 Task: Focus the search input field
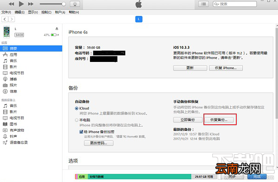coord(235,4)
